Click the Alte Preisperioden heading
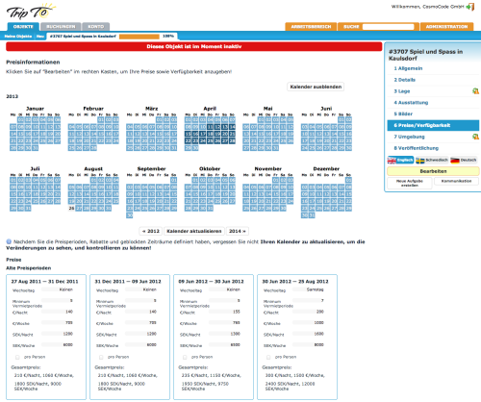The width and height of the screenshot is (481, 402). [x=29, y=268]
